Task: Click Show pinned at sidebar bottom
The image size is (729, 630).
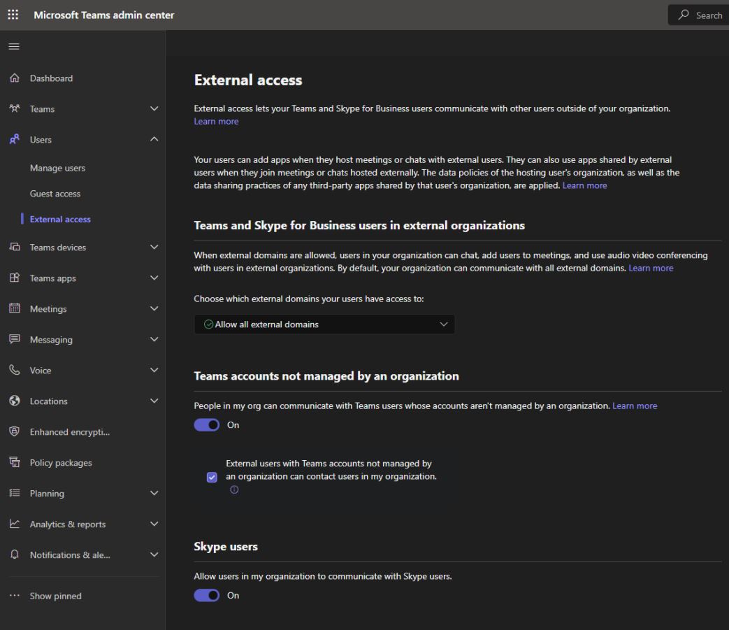Action: click(x=55, y=596)
